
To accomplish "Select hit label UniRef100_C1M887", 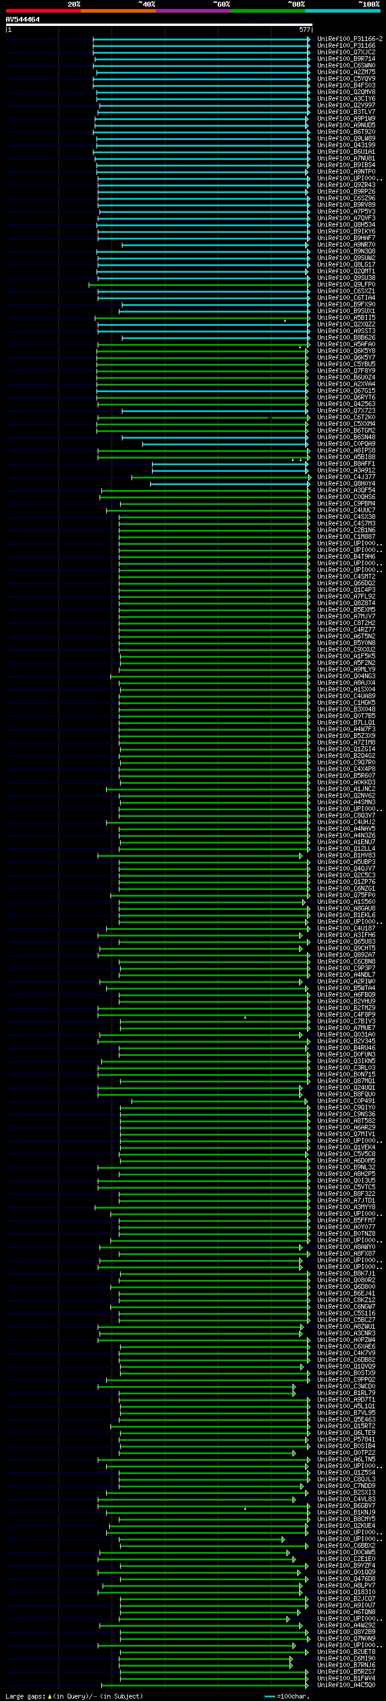I will pyautogui.click(x=346, y=536).
